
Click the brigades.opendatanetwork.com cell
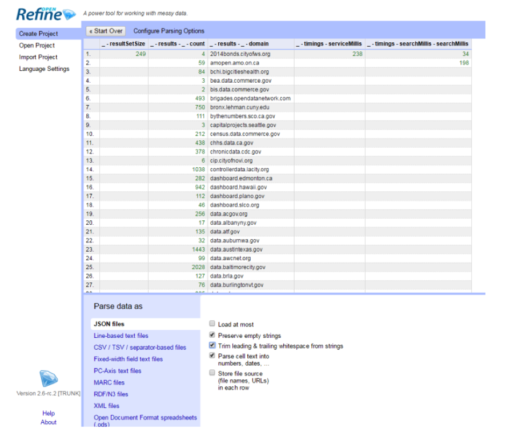pyautogui.click(x=251, y=98)
